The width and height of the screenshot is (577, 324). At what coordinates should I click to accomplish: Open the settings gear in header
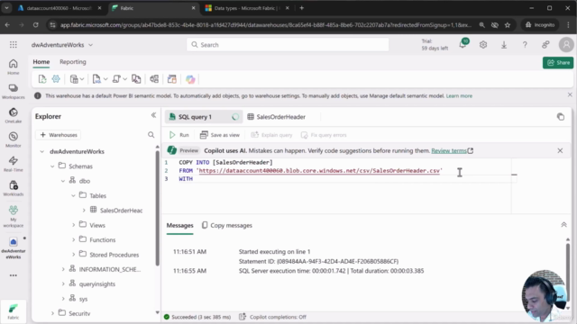483,45
